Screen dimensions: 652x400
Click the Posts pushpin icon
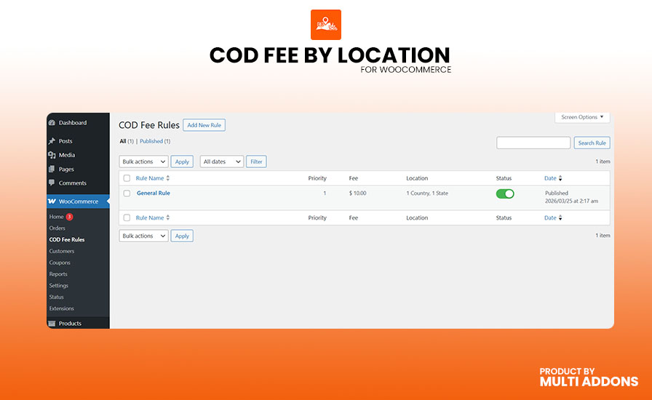point(52,141)
